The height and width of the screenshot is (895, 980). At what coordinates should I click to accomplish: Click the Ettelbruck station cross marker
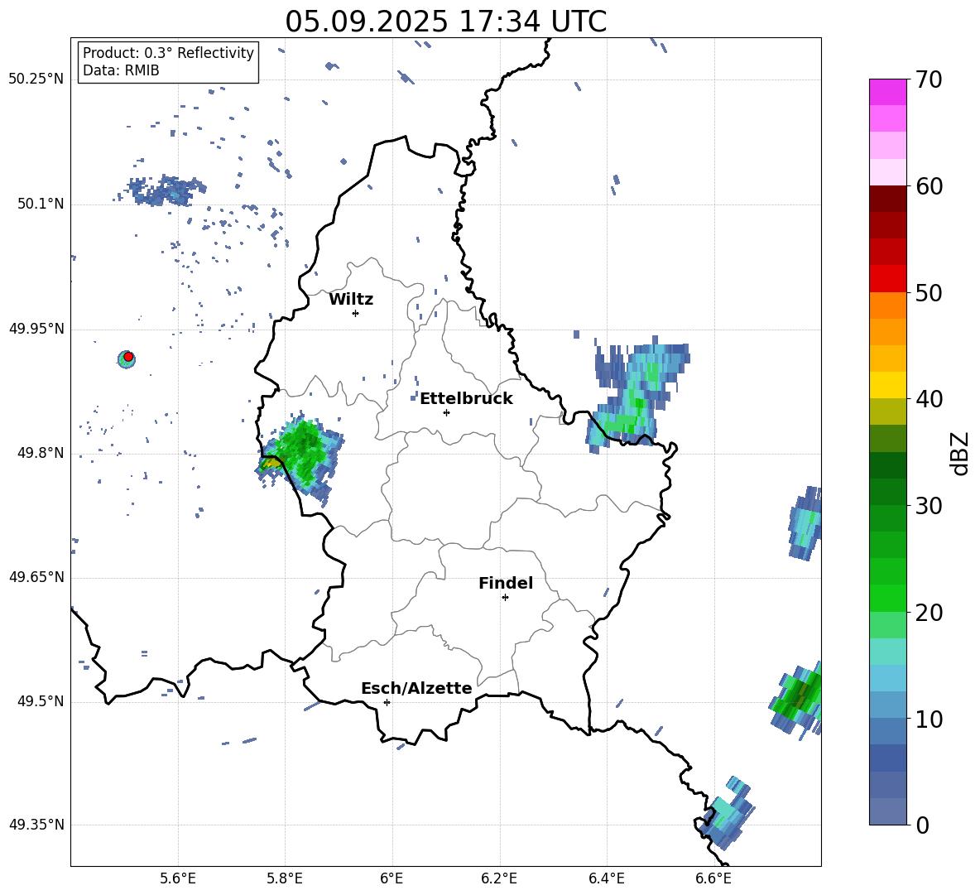pyautogui.click(x=446, y=412)
